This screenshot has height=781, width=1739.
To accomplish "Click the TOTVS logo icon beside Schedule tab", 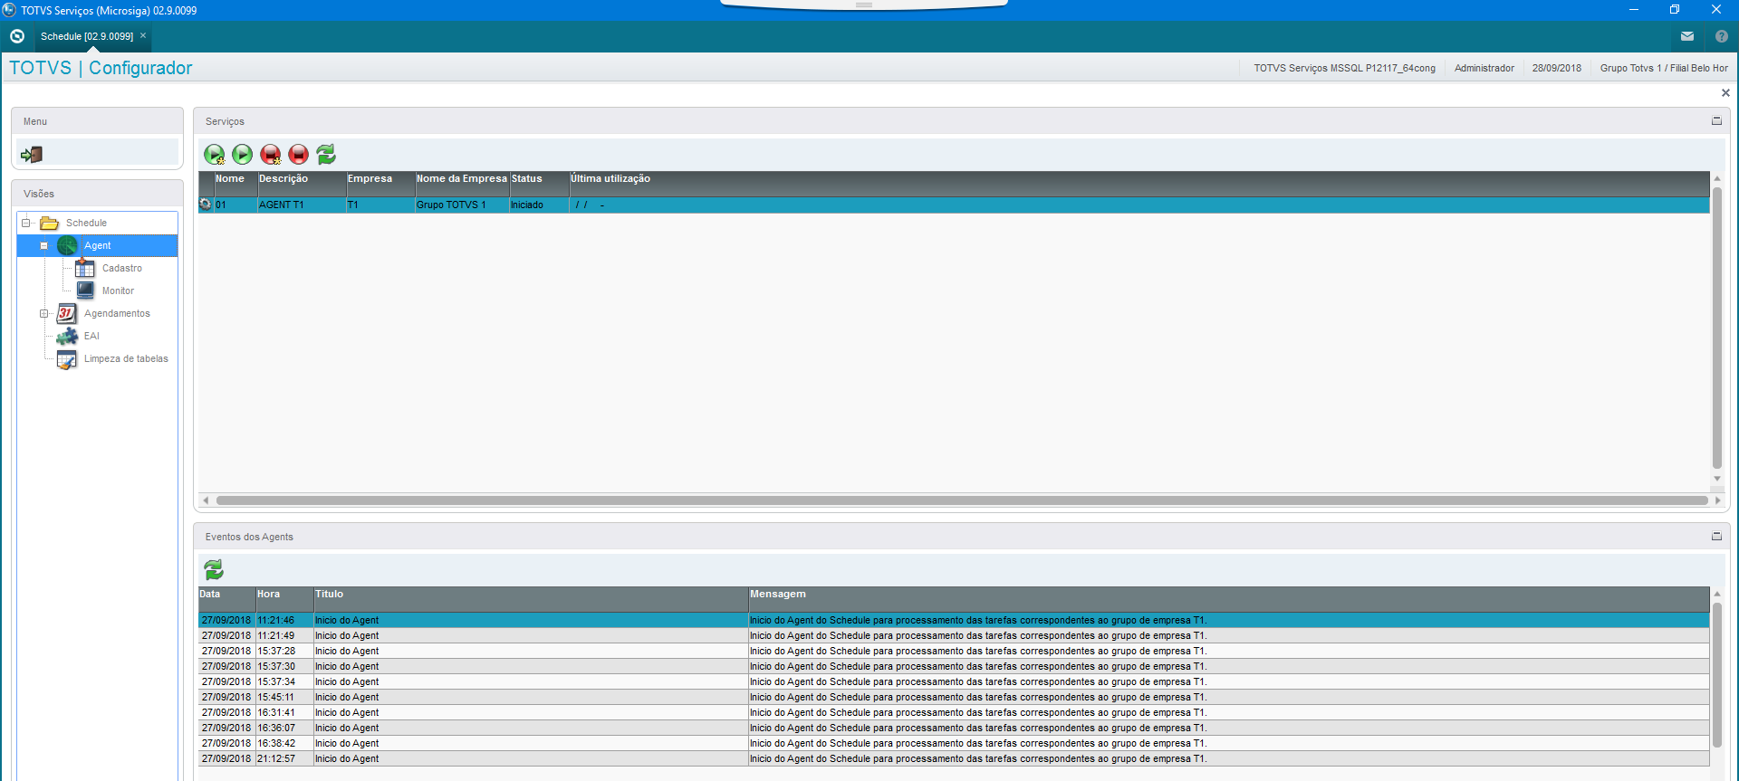I will pos(17,36).
